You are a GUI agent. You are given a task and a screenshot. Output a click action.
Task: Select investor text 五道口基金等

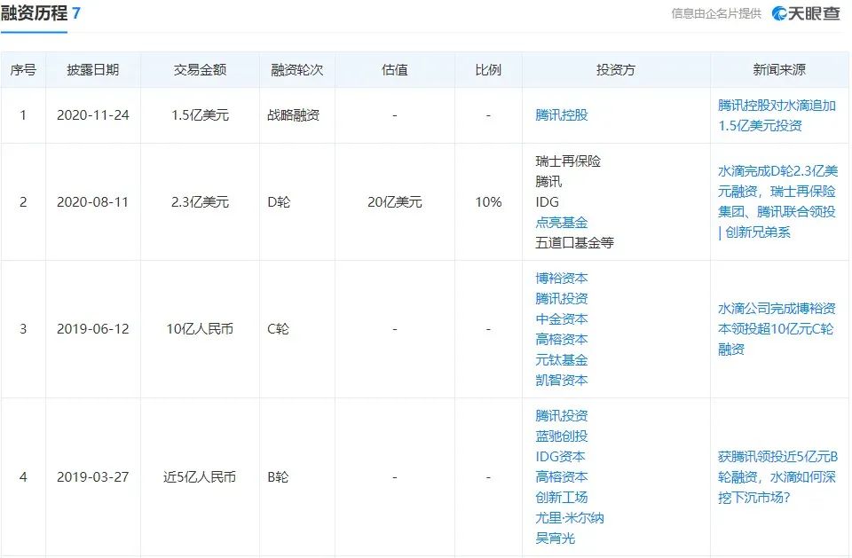pyautogui.click(x=574, y=243)
